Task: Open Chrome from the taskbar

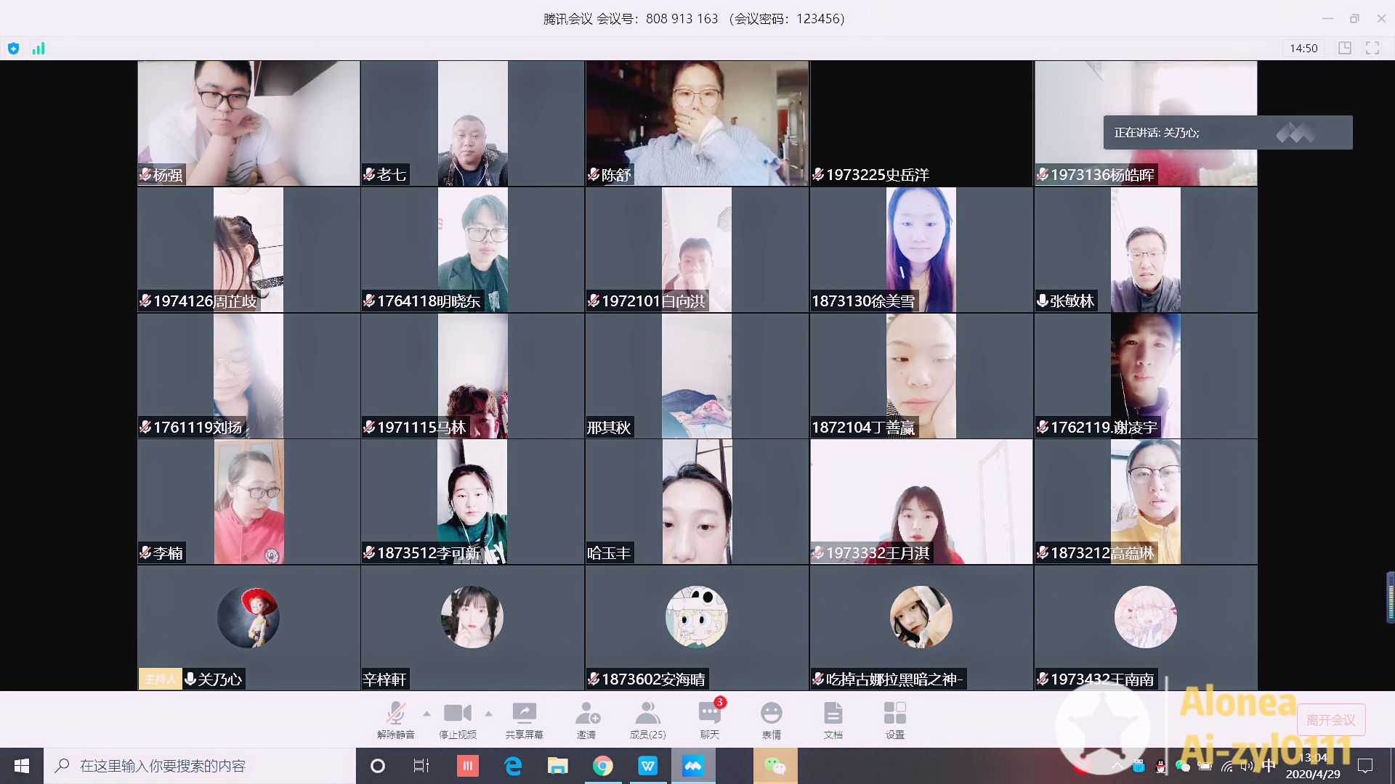Action: (x=602, y=766)
